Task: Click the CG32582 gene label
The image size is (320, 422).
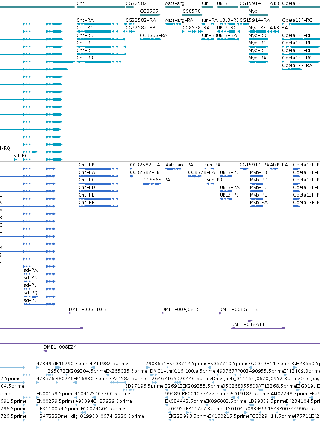Action: click(x=136, y=3)
